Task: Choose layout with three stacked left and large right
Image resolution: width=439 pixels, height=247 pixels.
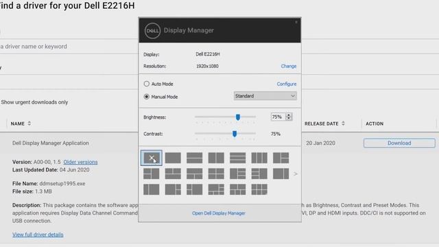Action: [x=259, y=174]
